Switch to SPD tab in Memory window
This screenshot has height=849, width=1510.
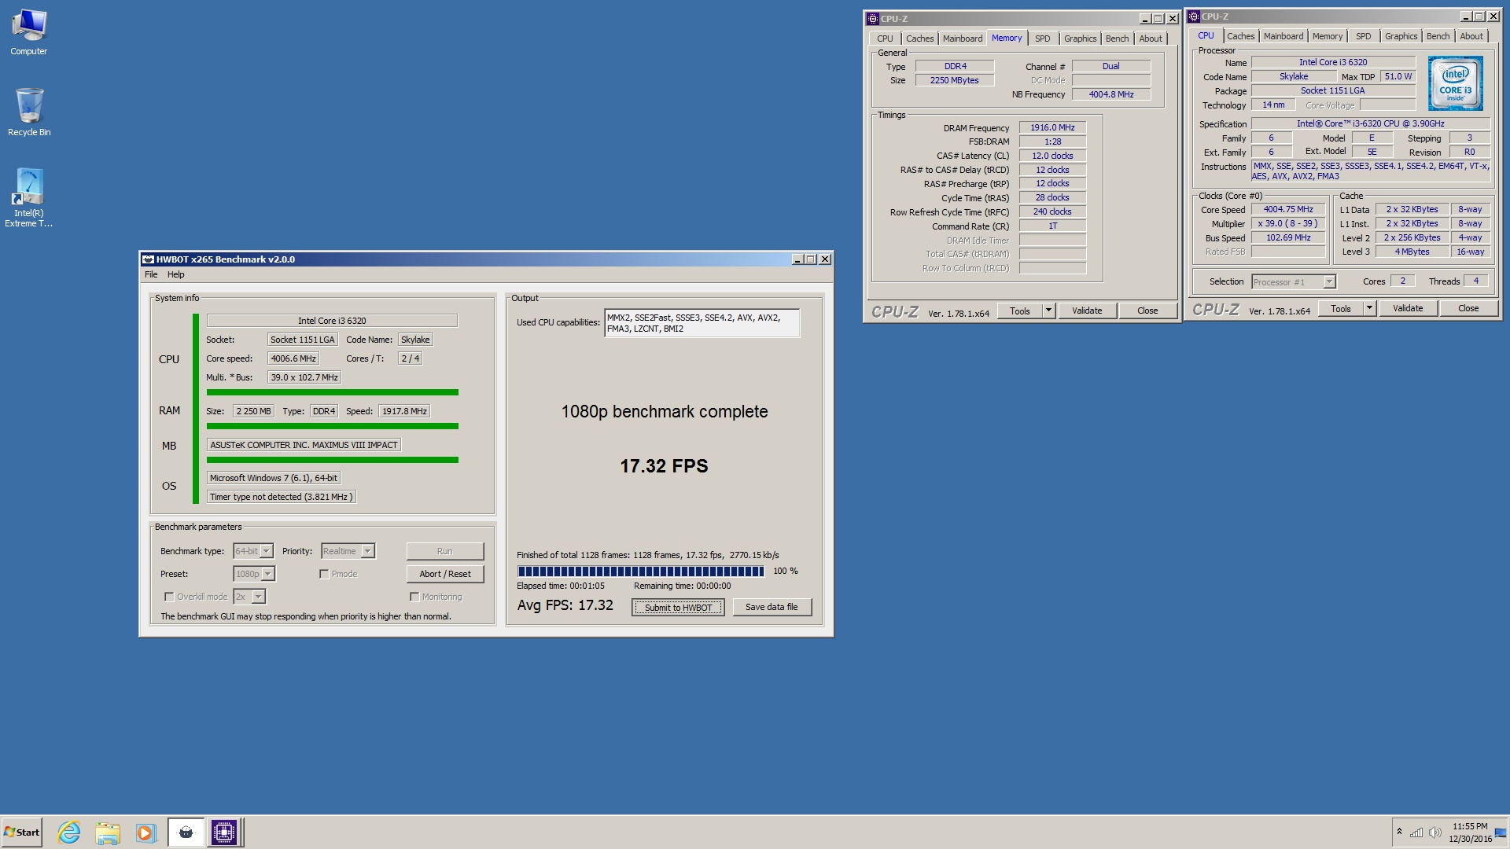[1042, 39]
